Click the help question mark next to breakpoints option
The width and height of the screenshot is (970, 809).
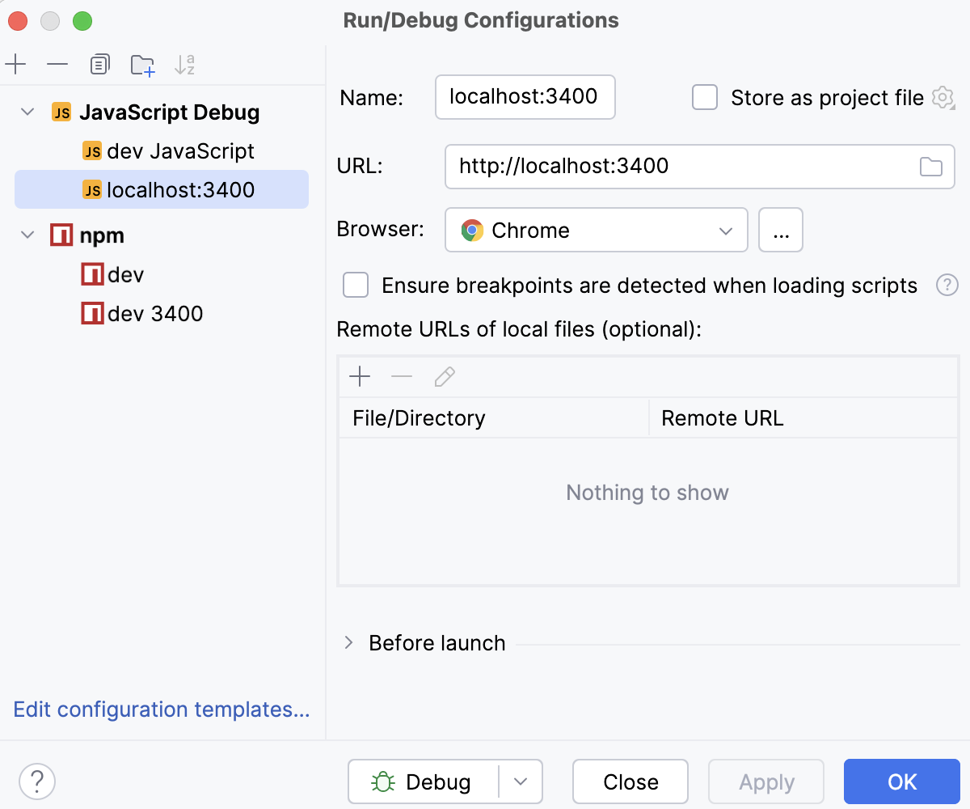coord(947,285)
